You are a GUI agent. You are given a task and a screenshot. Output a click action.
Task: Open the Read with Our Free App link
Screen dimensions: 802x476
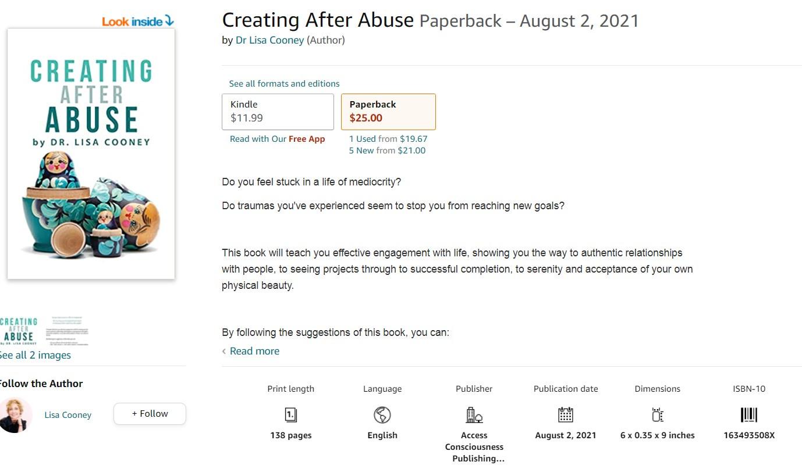coord(277,139)
